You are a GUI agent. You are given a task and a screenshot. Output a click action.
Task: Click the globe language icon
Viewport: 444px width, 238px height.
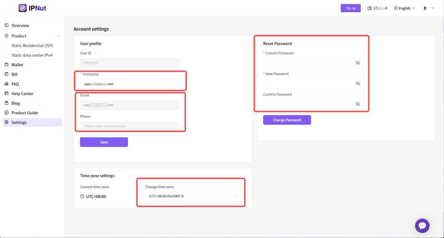click(x=396, y=8)
